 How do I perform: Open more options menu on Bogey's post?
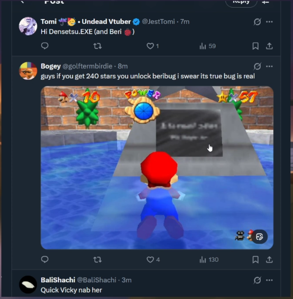click(x=269, y=66)
